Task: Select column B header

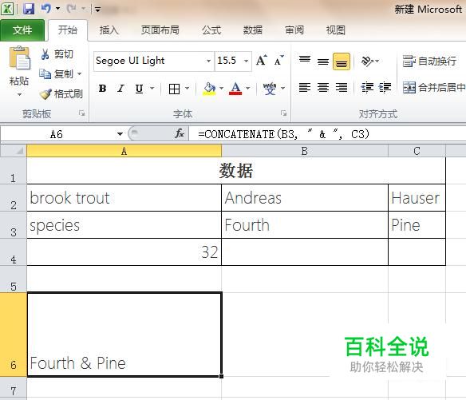Action: pos(305,151)
